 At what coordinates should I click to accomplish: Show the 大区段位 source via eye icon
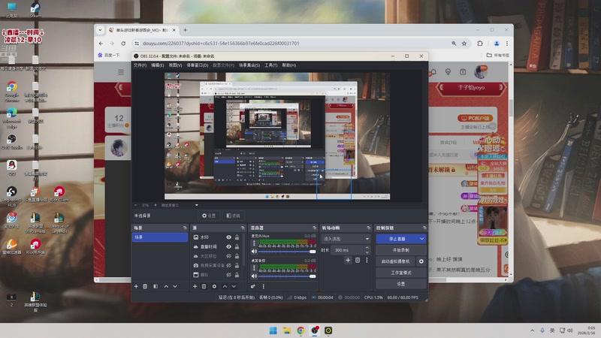(x=228, y=256)
